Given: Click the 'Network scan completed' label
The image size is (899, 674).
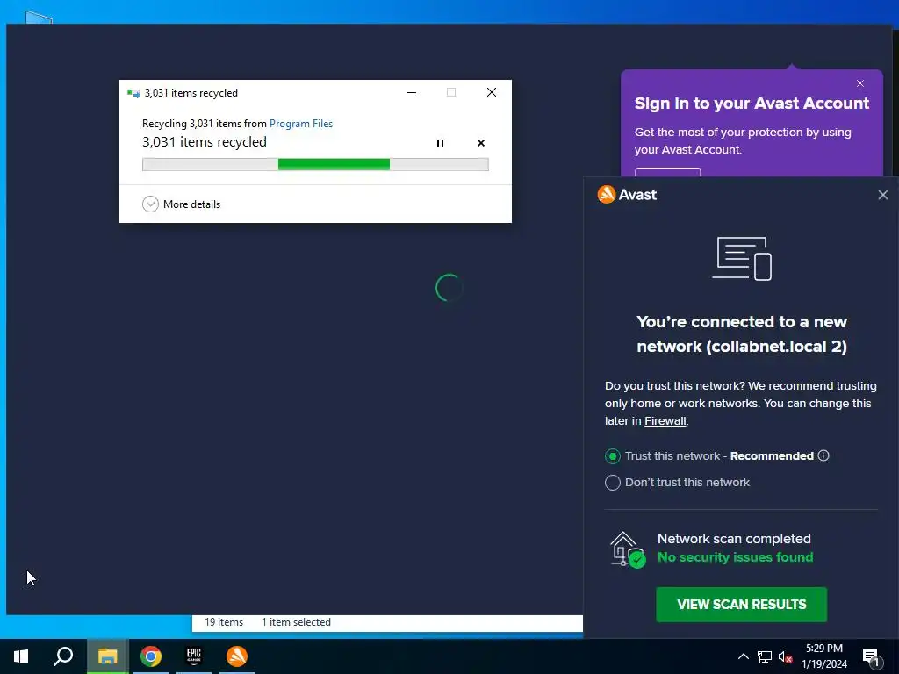Looking at the screenshot, I should (734, 539).
